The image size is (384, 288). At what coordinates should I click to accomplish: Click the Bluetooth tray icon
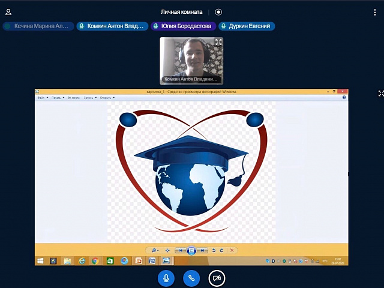[273, 262]
